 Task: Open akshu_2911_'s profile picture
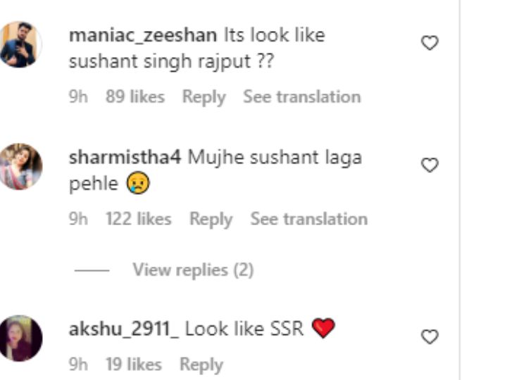[20, 338]
